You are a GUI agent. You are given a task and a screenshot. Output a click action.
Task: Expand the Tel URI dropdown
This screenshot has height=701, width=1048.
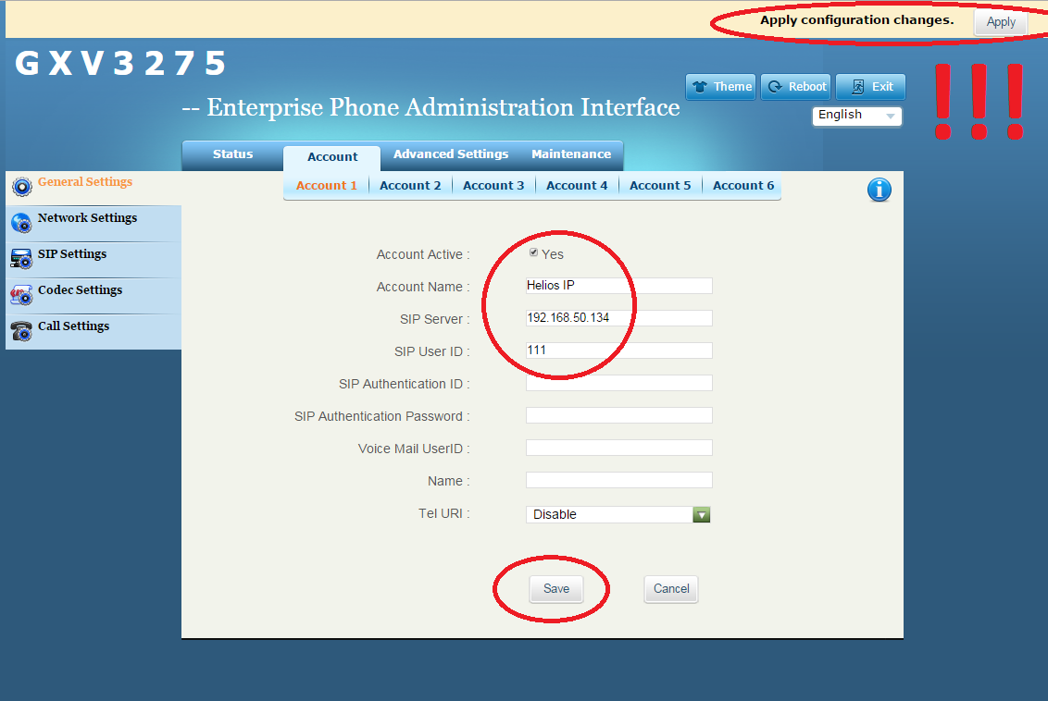[x=701, y=514]
